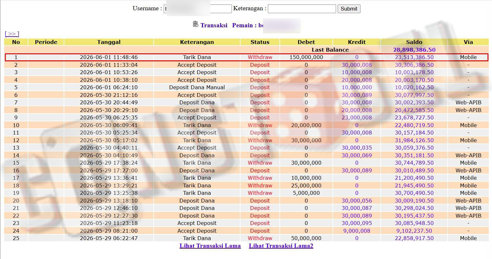This screenshot has height=259, width=492.
Task: Select the Debet column header
Action: (306, 42)
